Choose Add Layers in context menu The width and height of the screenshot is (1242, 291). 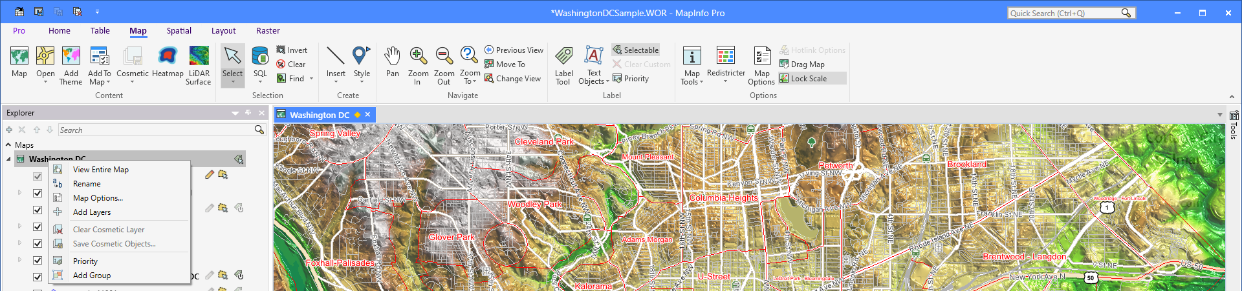(120, 212)
